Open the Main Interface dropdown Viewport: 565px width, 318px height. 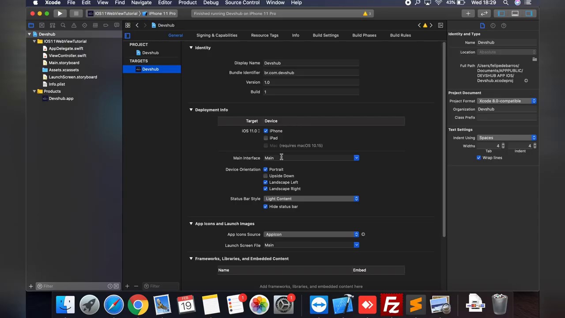click(356, 158)
